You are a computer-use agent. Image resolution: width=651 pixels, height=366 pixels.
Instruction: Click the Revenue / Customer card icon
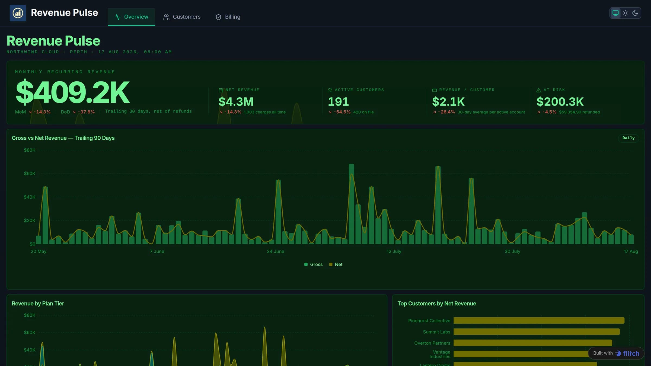coord(434,90)
